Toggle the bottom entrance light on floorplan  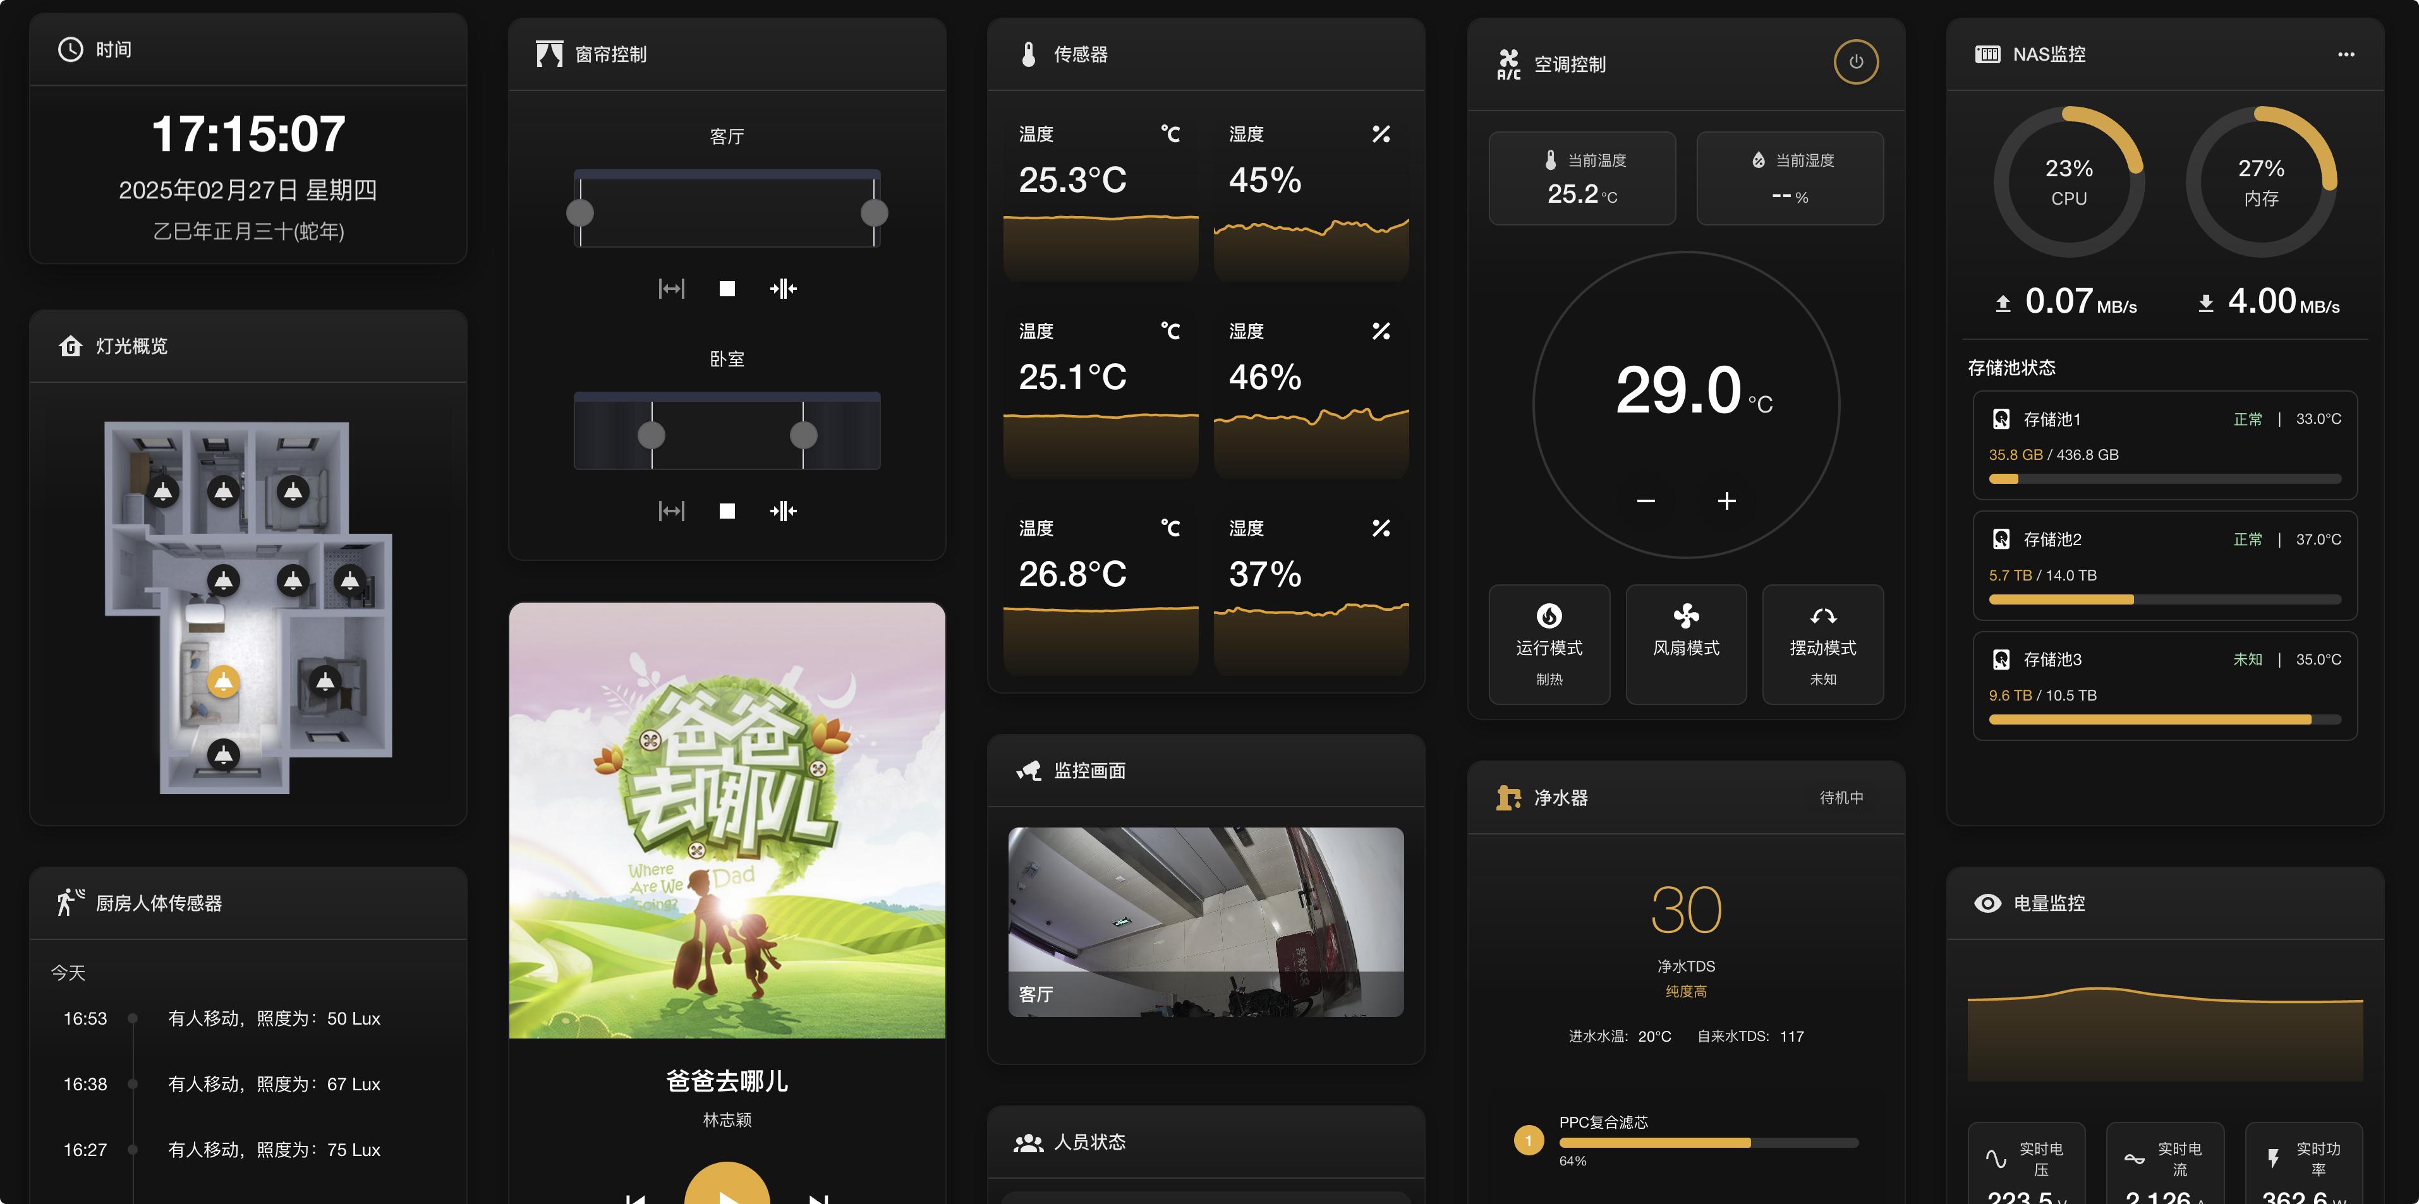[x=224, y=754]
